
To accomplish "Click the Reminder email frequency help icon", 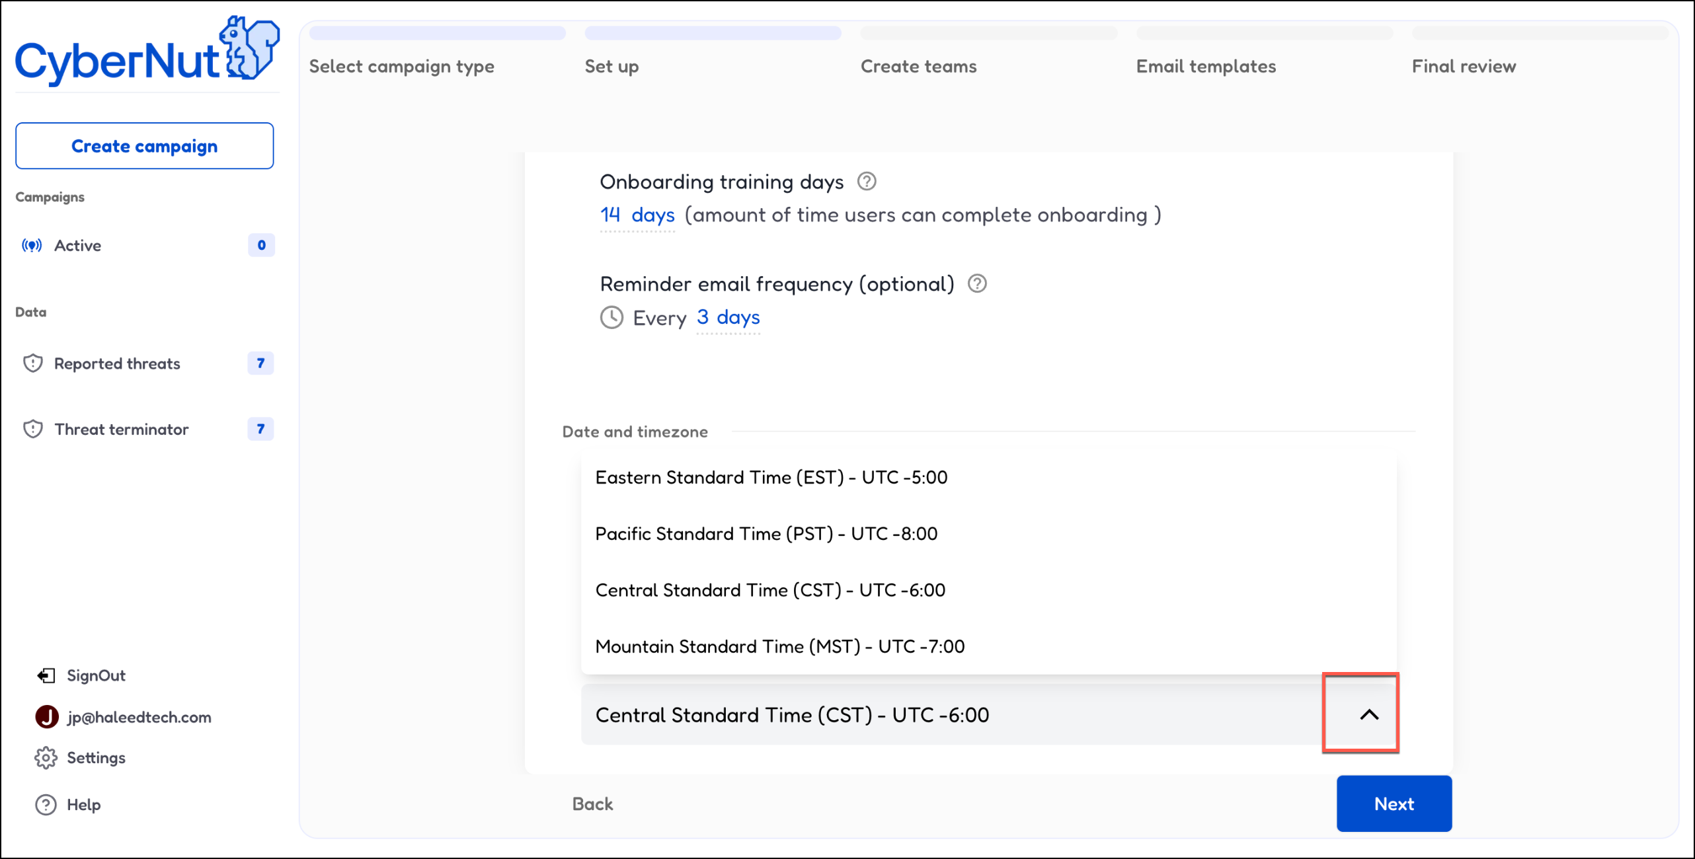I will (977, 284).
